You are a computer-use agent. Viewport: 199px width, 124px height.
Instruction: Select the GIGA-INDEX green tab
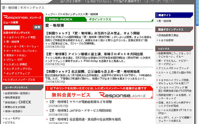point(66,19)
